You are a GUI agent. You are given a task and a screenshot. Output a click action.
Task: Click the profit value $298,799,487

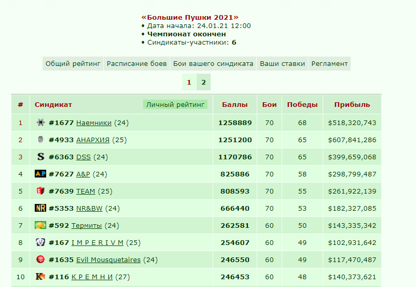point(352,174)
